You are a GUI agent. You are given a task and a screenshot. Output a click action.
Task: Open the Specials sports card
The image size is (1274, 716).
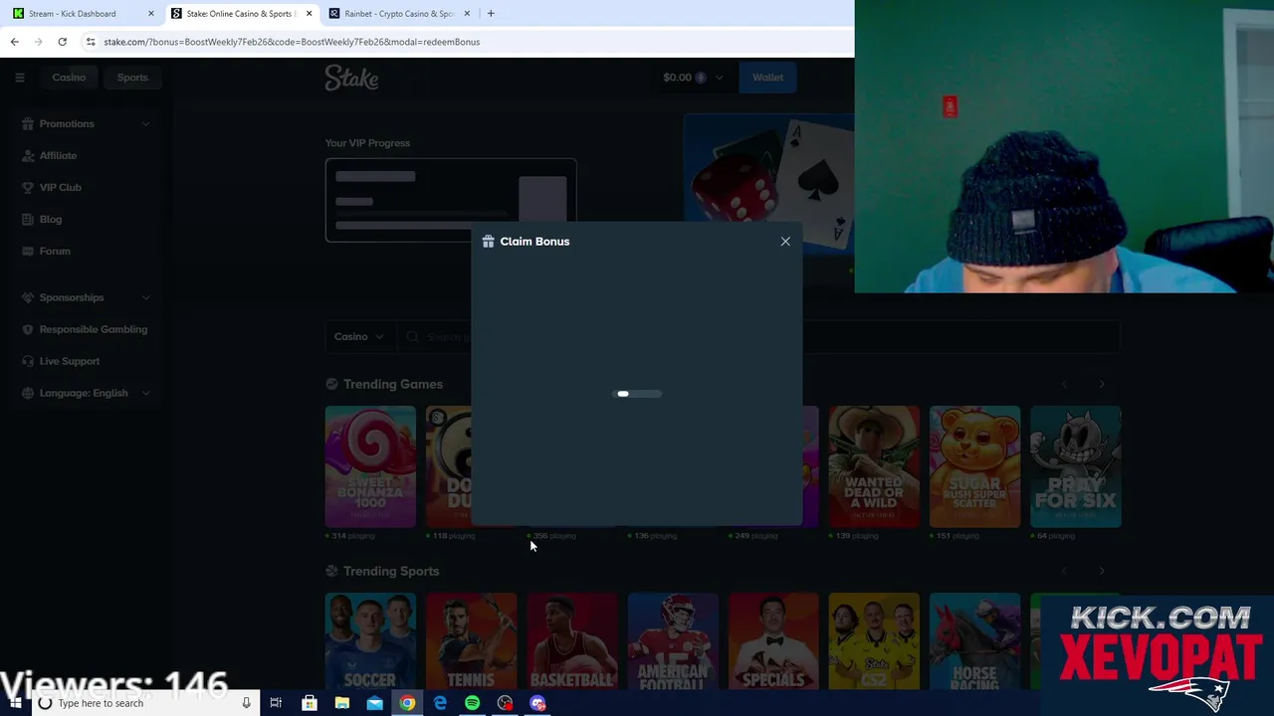(773, 642)
